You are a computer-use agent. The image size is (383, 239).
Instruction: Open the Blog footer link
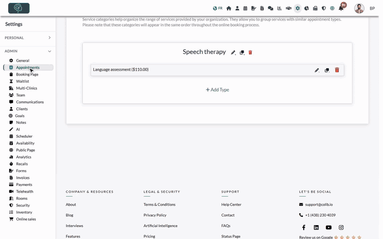tap(69, 215)
